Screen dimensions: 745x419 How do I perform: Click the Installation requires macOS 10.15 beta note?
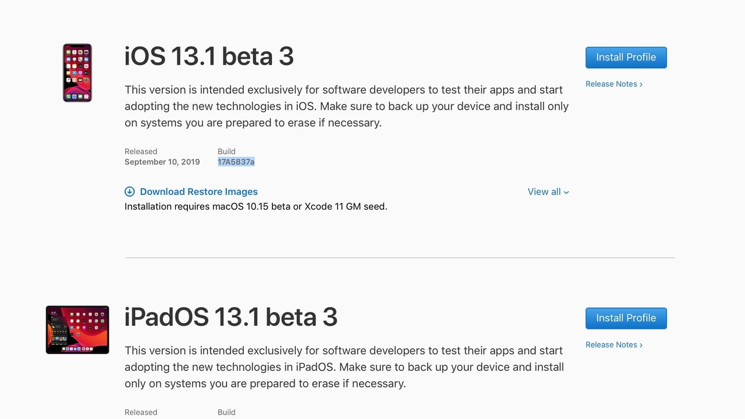click(x=256, y=206)
